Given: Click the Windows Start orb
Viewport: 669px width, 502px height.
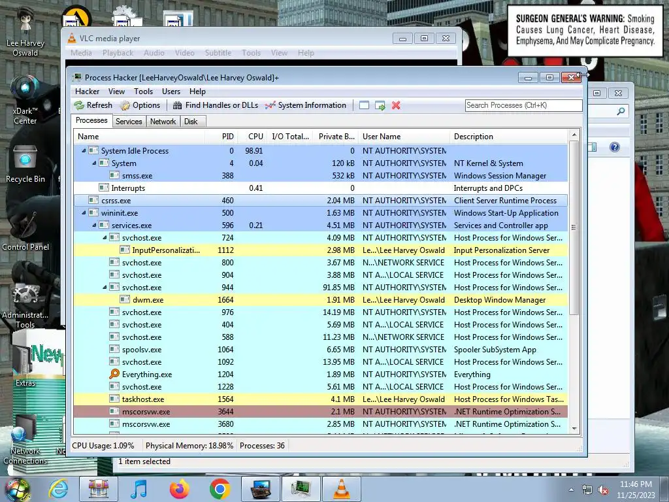Looking at the screenshot, I should point(17,489).
